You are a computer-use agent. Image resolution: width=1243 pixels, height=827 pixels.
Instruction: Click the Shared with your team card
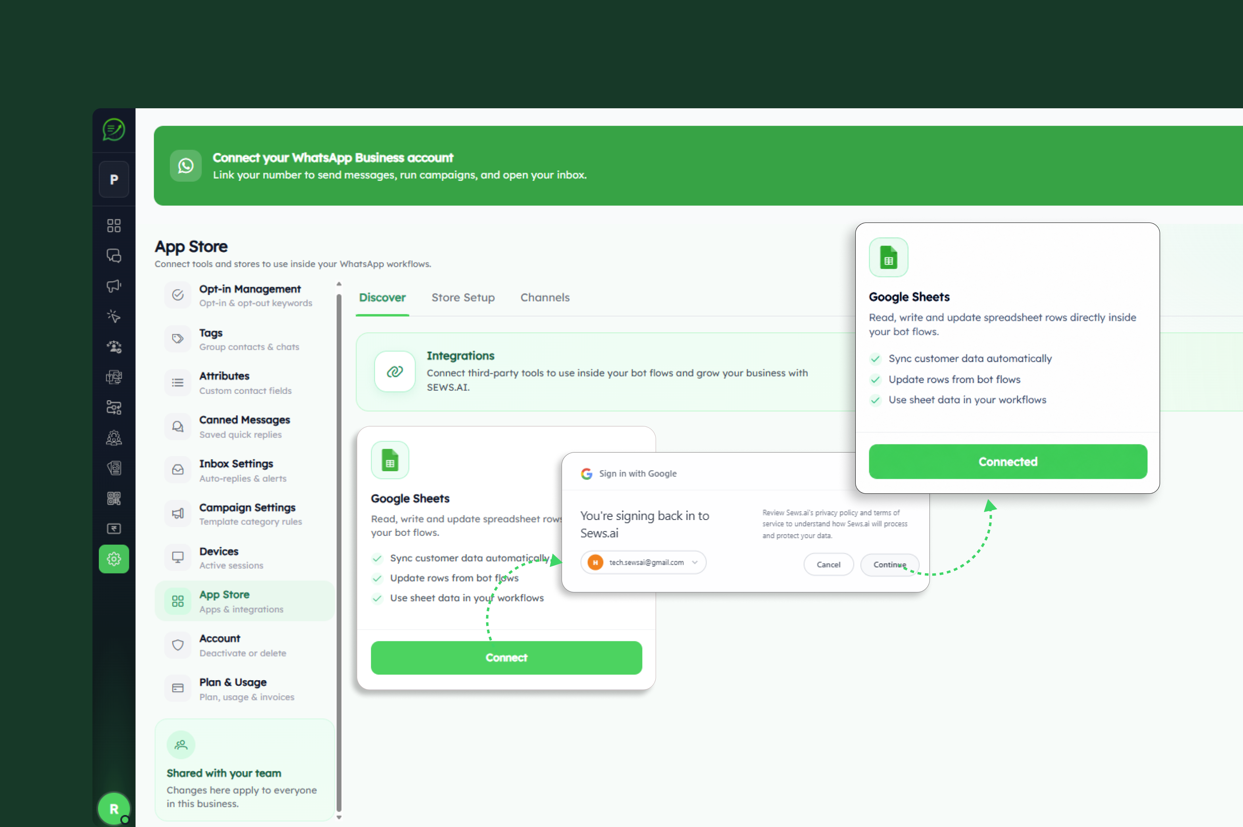pyautogui.click(x=245, y=770)
